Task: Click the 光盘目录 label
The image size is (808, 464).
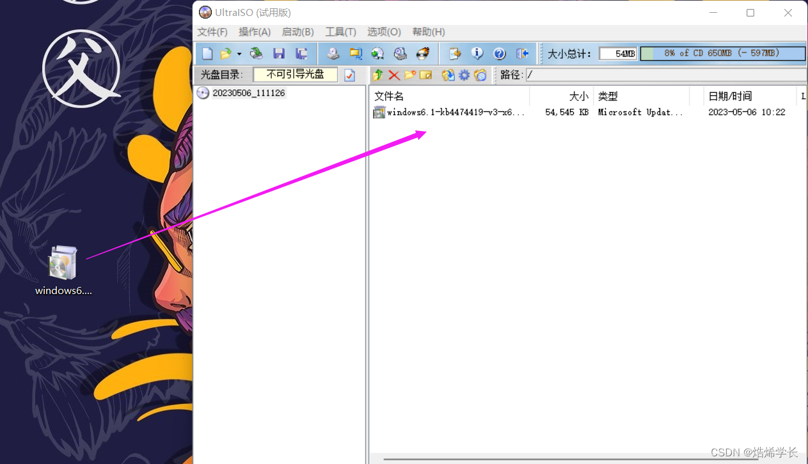Action: coord(221,75)
